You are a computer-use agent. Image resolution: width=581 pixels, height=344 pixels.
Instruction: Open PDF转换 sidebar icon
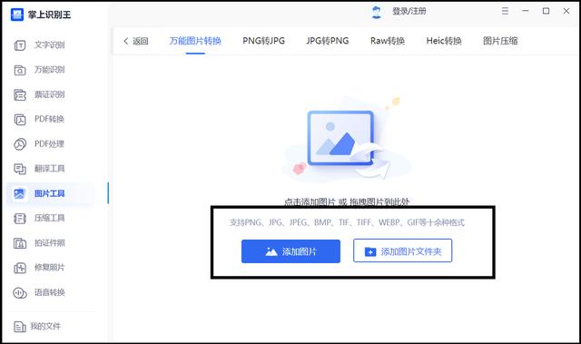(20, 119)
